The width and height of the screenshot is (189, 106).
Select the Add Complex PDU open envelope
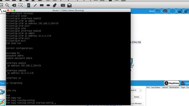coord(69,5)
